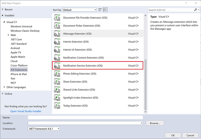
Task: Open the Framework .NET Framework 4.6.1 dropdown
Action: [44, 129]
